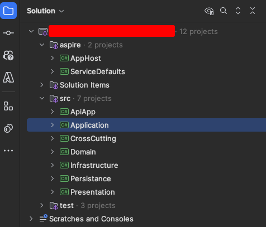Collapse all tree nodes icon

(253, 11)
